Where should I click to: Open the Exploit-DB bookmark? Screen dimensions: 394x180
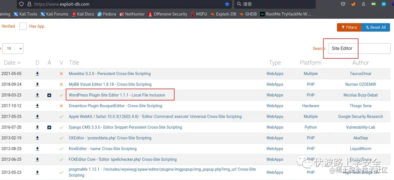[223, 14]
